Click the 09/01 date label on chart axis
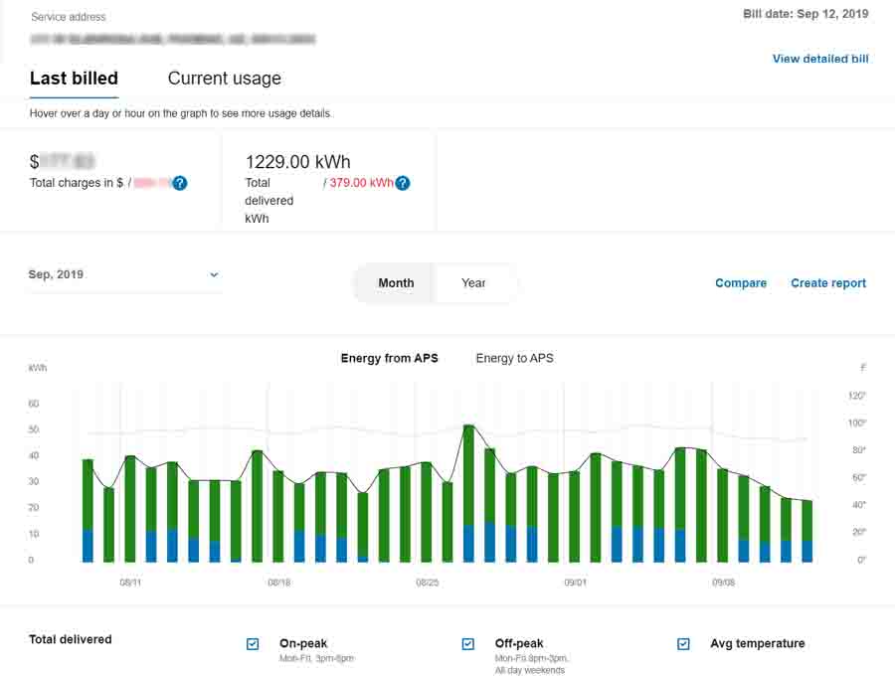 pos(575,583)
